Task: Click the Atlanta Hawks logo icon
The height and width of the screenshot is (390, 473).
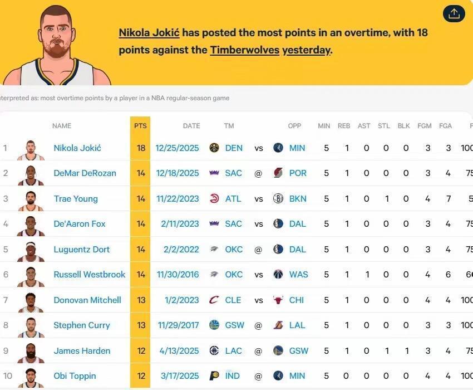Action: 214,198
